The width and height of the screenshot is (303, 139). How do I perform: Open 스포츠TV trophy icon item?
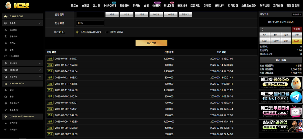pos(5,110)
